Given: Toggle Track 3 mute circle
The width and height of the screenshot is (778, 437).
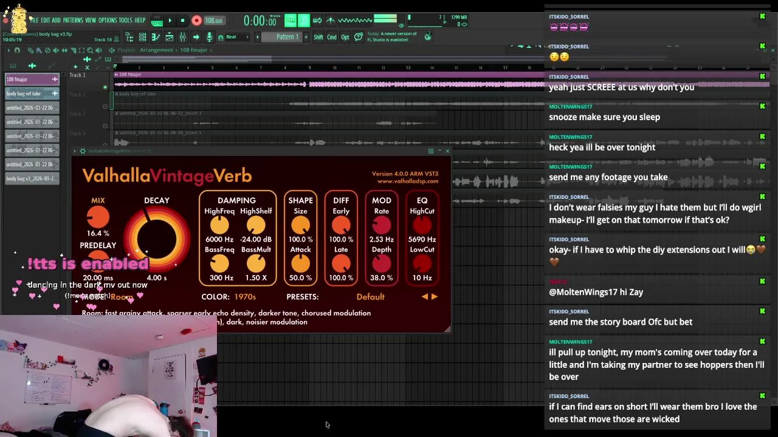Looking at the screenshot, I should coord(105,126).
